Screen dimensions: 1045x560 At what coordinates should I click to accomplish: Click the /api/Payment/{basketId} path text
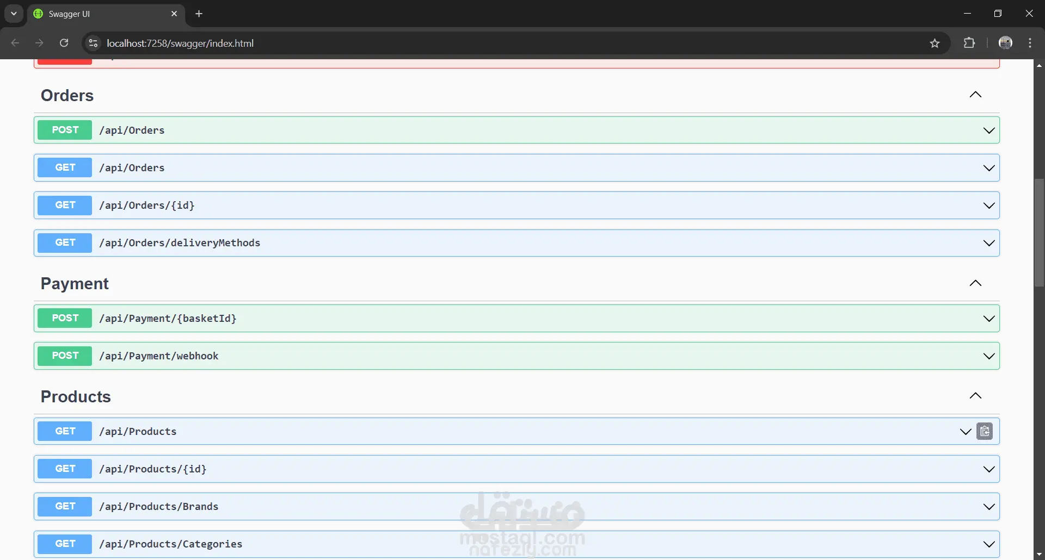click(168, 319)
